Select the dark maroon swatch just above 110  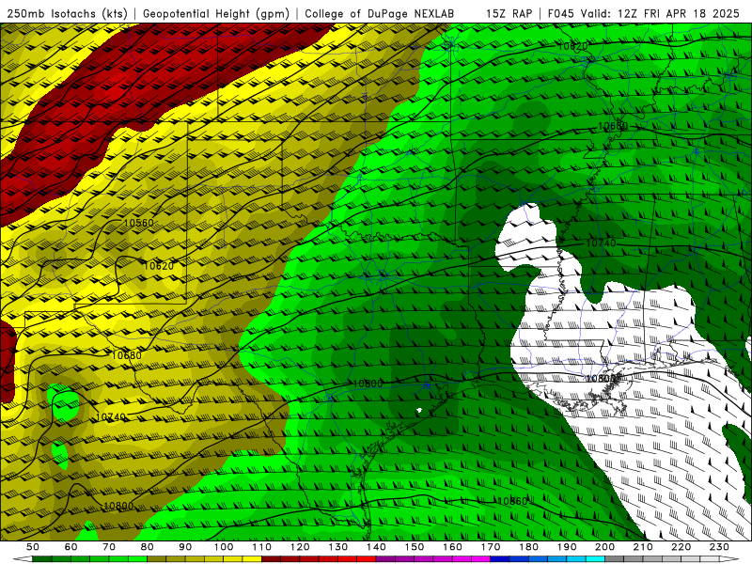[271, 559]
